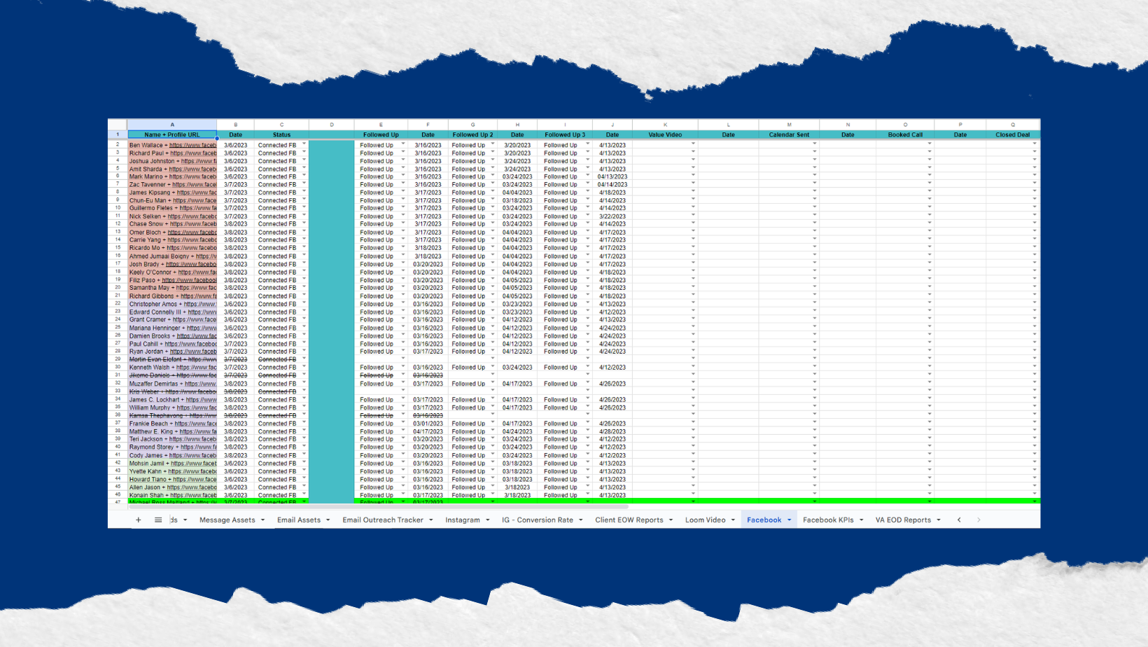Open the IG - Conversion Rate tab menu arrow

click(581, 520)
